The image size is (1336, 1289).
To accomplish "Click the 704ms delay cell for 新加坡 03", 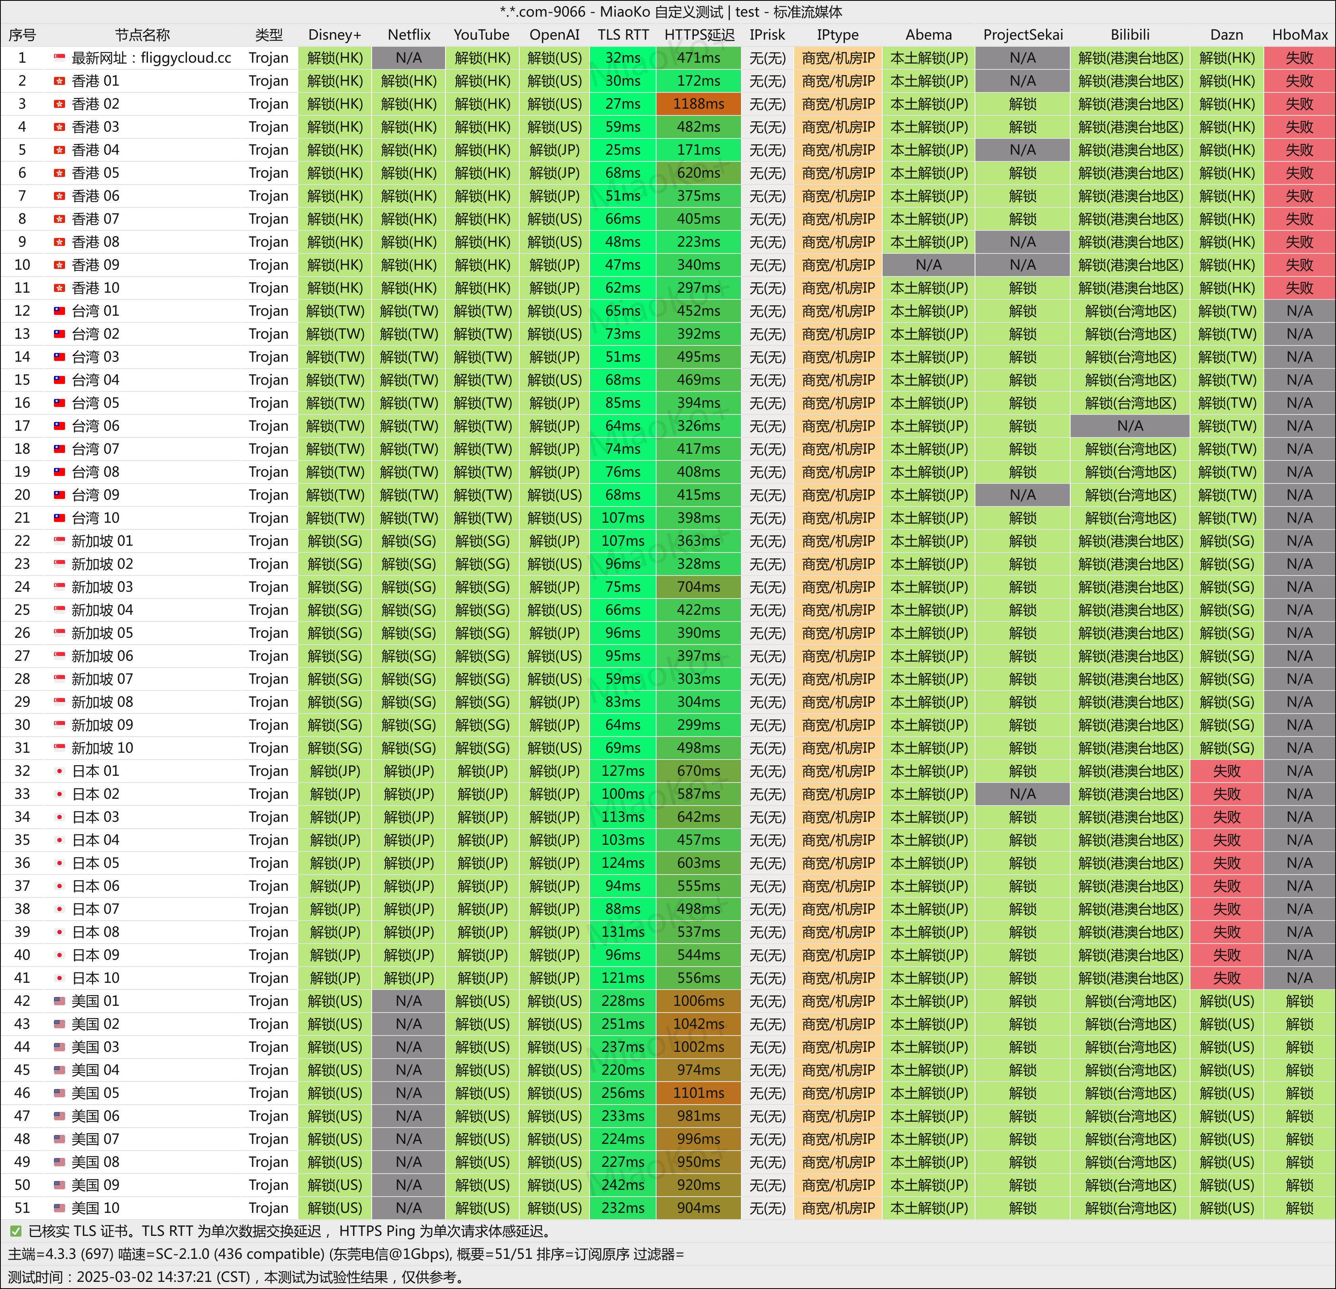I will tap(699, 587).
